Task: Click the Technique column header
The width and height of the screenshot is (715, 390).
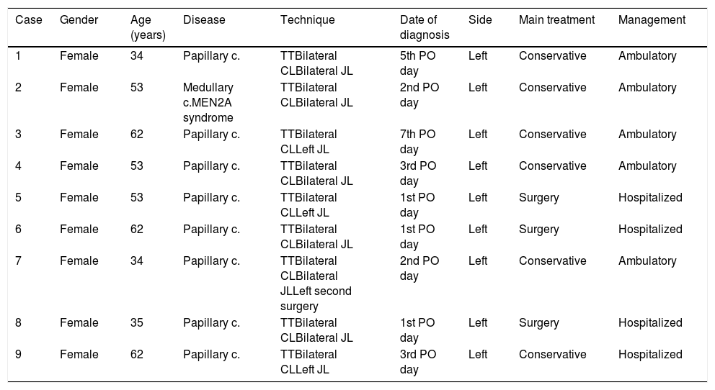Action: (308, 20)
